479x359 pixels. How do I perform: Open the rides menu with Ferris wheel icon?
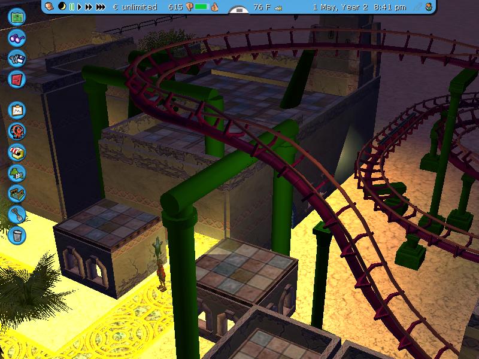tap(17, 131)
